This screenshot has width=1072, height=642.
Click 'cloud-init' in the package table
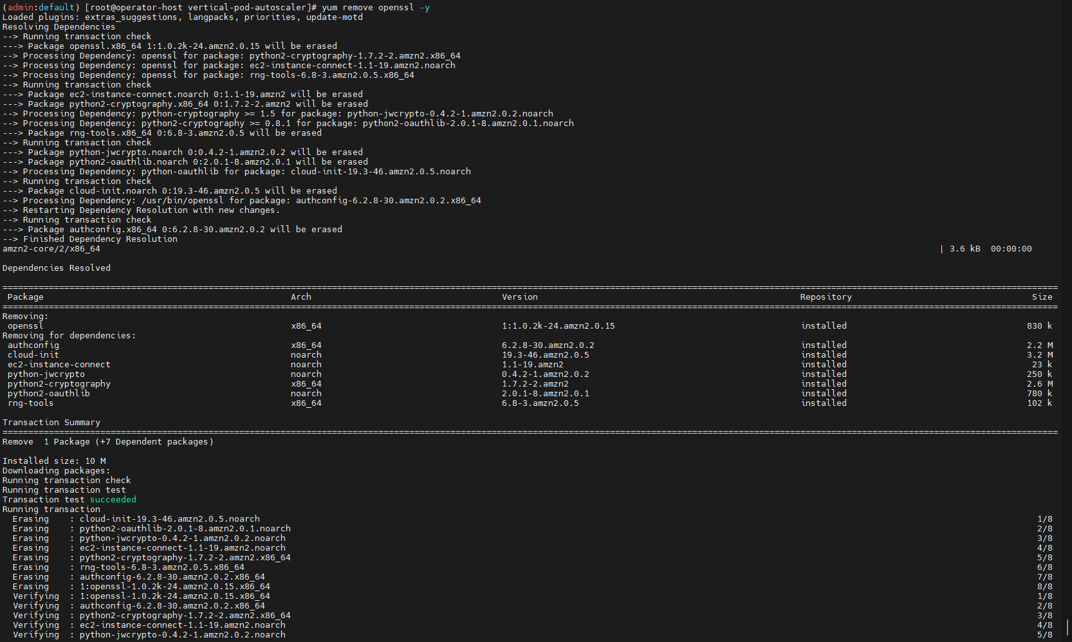click(33, 355)
